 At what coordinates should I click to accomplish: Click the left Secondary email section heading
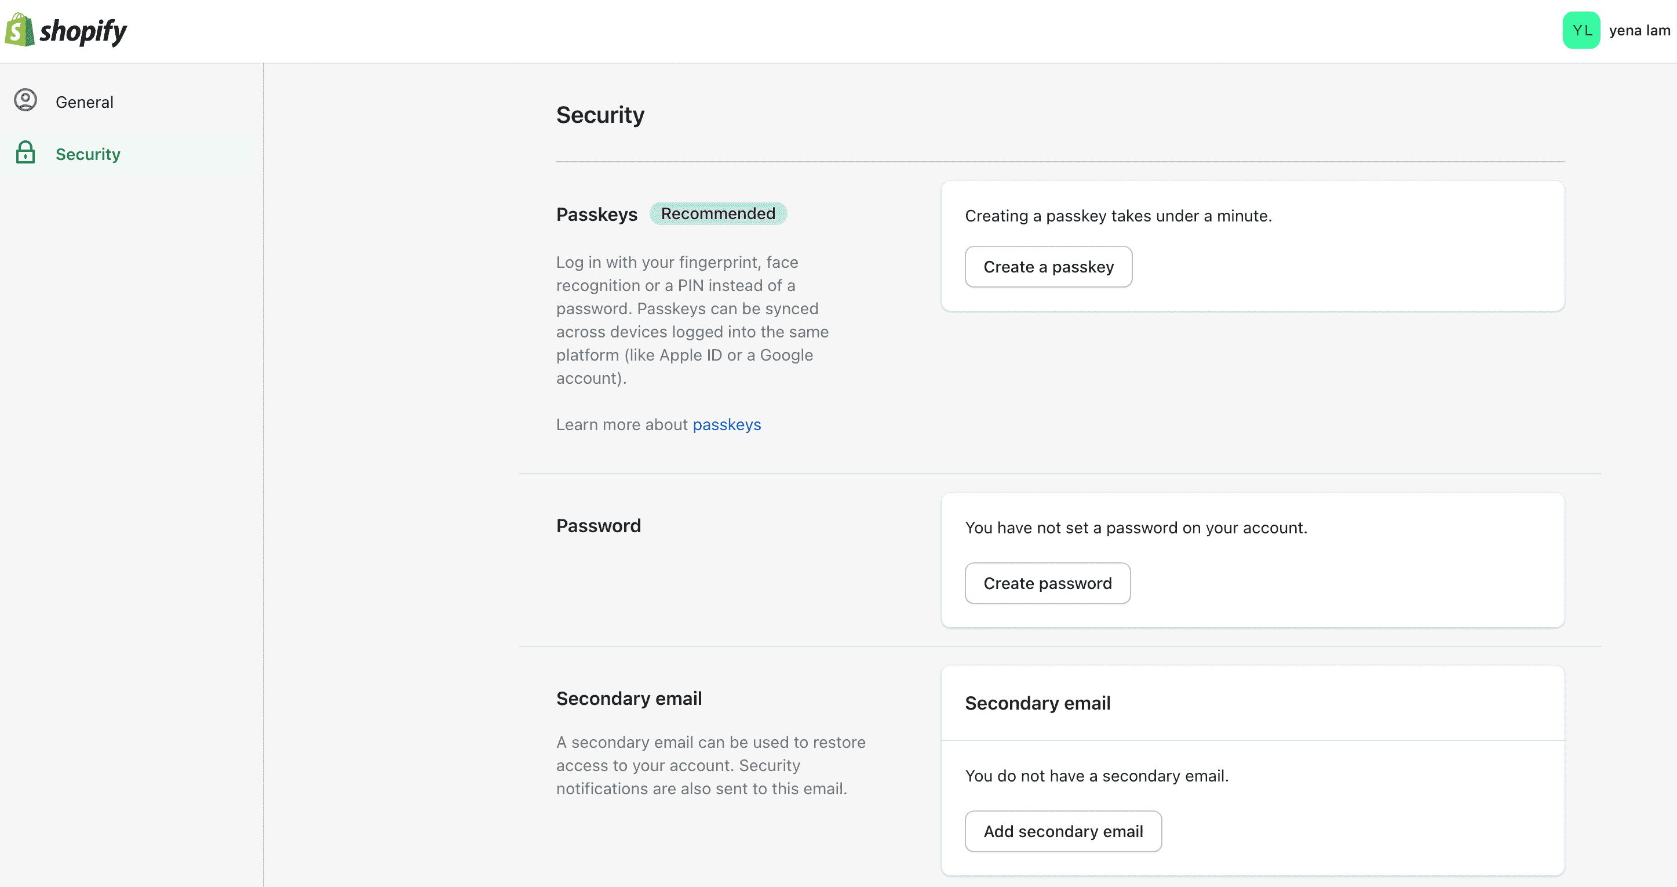(x=629, y=698)
